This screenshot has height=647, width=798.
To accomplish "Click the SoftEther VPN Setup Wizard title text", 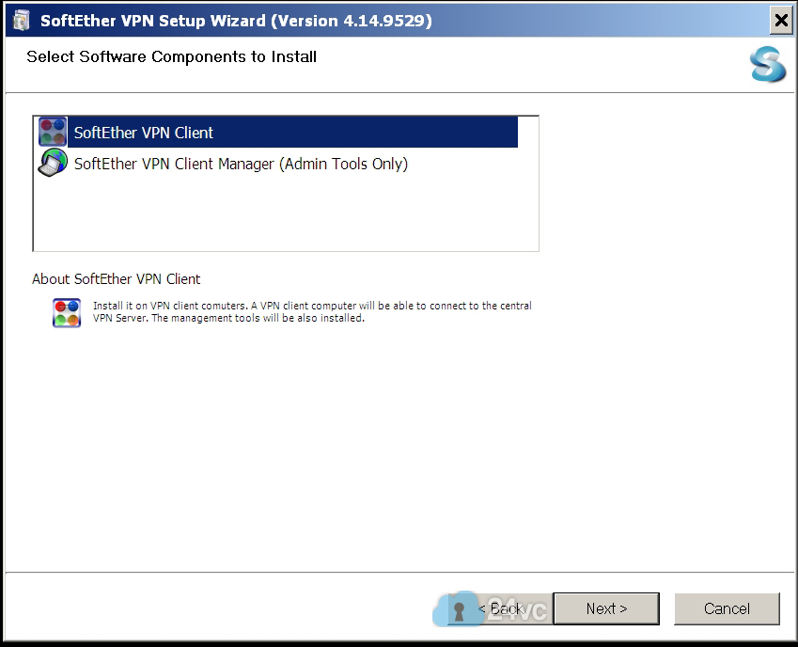I will pyautogui.click(x=236, y=21).
